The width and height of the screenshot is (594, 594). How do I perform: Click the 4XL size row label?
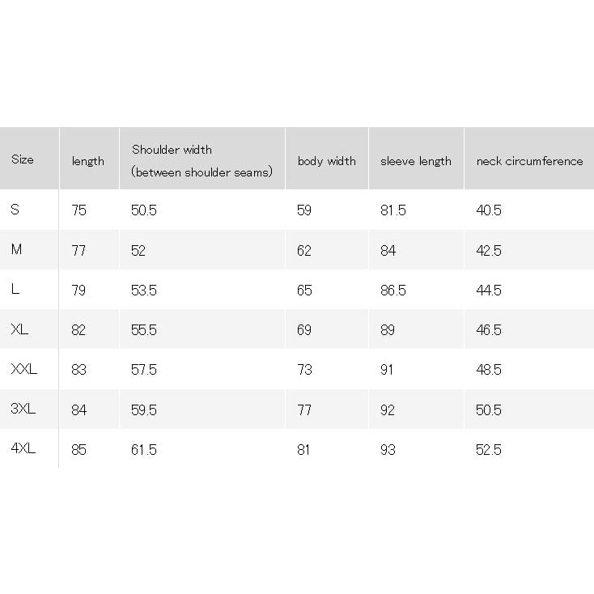(x=23, y=448)
